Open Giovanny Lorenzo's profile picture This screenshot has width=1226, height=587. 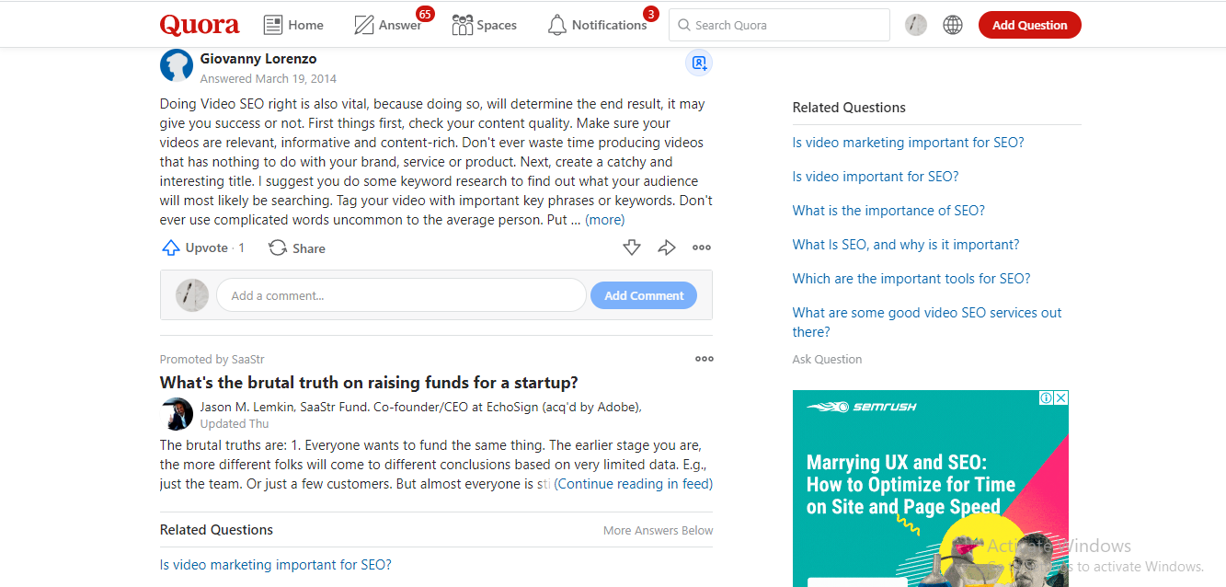177,65
